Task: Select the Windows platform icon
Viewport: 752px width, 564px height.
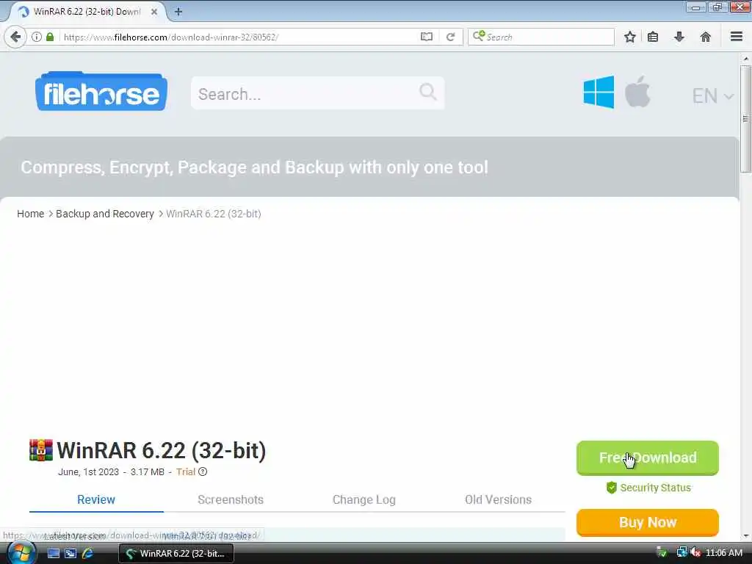Action: pos(599,92)
